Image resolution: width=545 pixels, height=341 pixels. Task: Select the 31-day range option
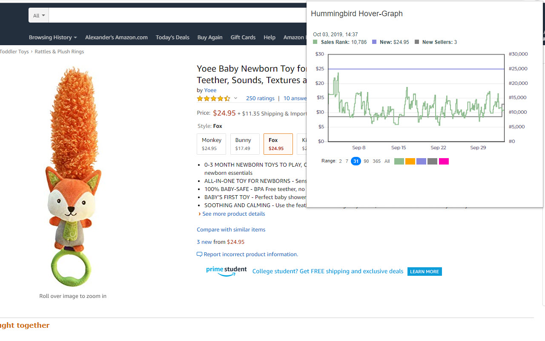(x=356, y=161)
